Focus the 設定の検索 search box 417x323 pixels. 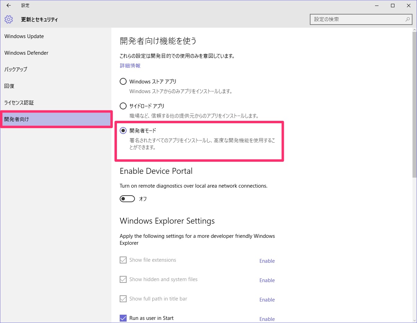coord(361,19)
